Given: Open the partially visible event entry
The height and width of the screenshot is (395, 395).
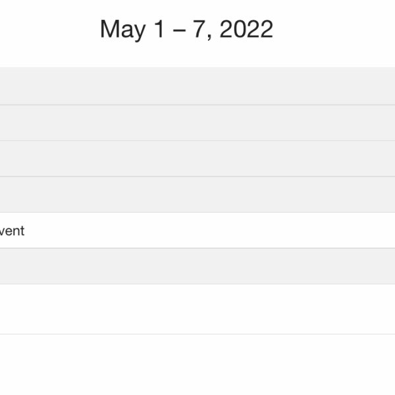Looking at the screenshot, I should pos(13,231).
